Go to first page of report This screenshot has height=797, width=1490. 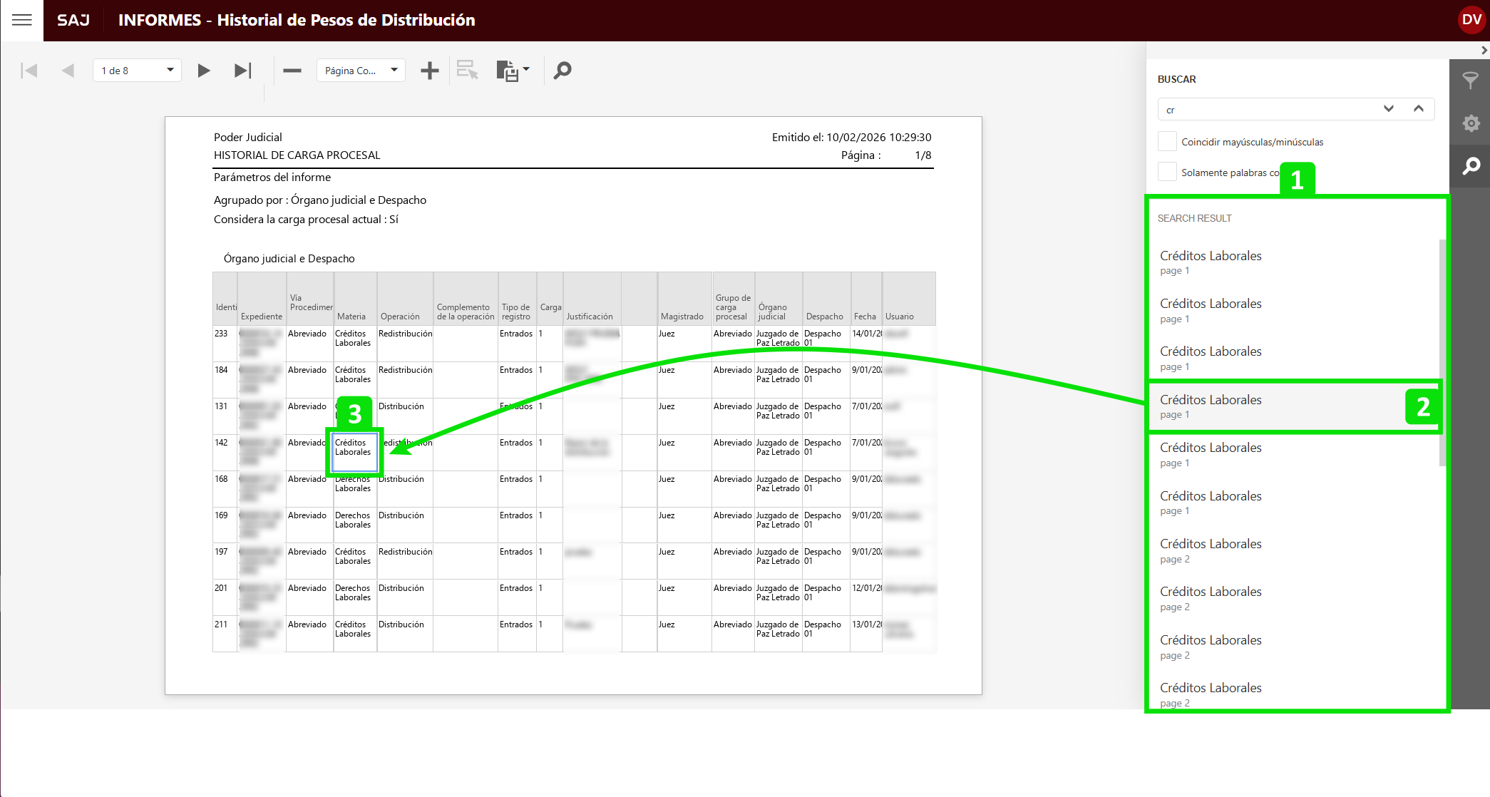pos(29,71)
